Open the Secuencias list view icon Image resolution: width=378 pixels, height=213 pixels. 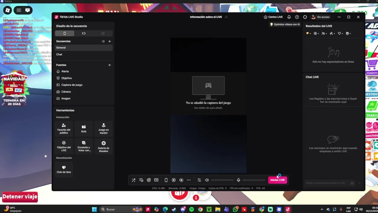[x=103, y=41]
